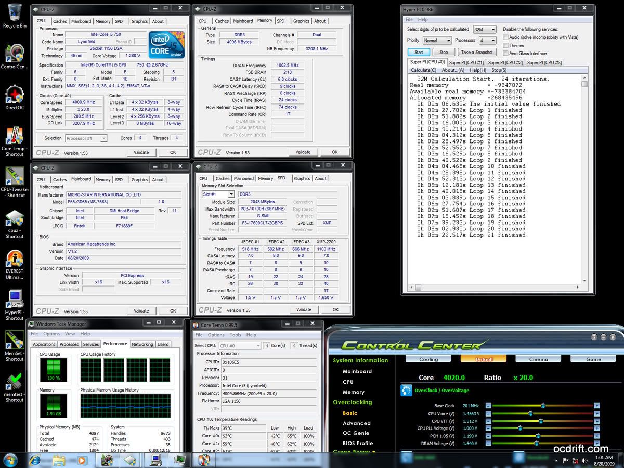
Task: Click the CPU Vcore voltage slider handle
Action: (530, 414)
